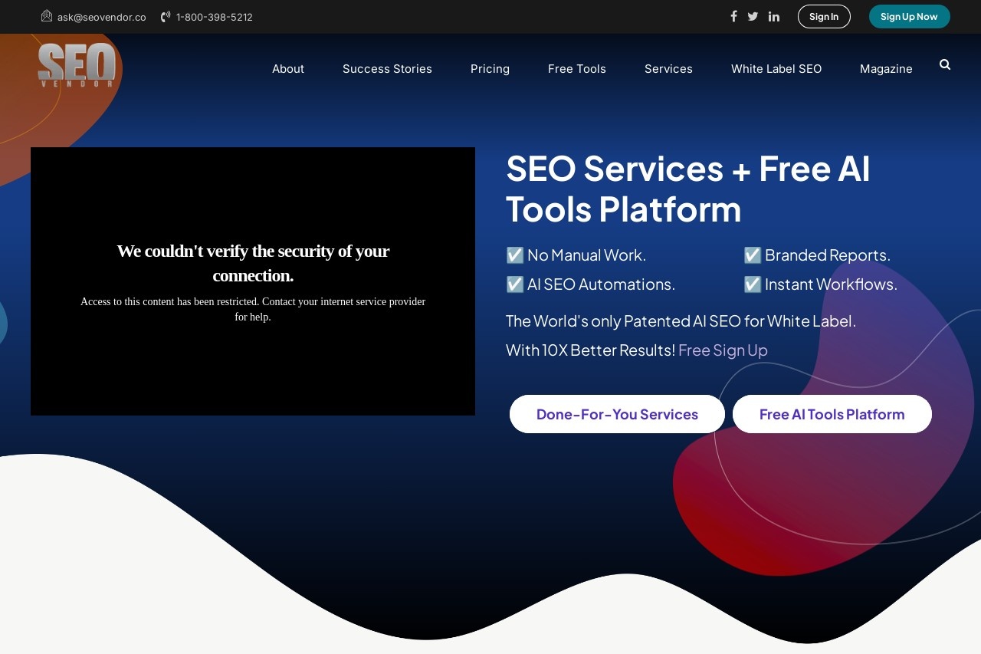Viewport: 981px width, 654px height.
Task: Click the 'No Manual Work.' text
Action: click(587, 255)
